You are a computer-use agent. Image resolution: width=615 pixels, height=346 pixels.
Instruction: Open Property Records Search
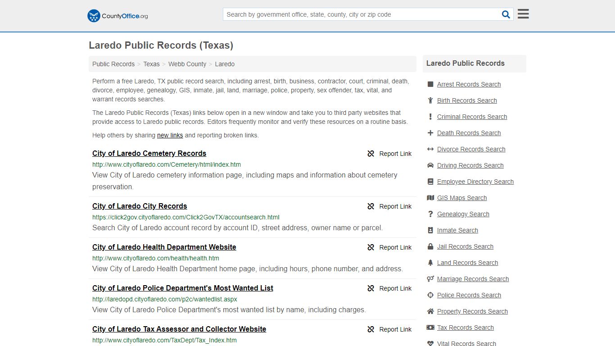point(472,311)
